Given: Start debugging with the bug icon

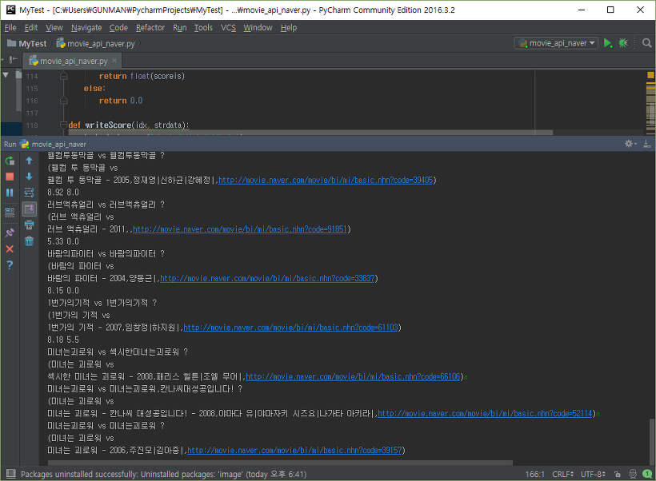Looking at the screenshot, I should (622, 44).
